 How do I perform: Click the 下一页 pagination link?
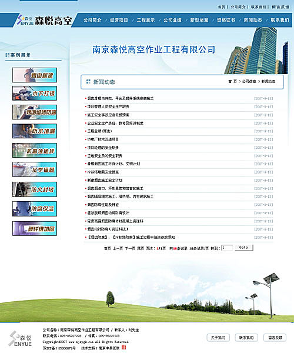(x=130, y=248)
